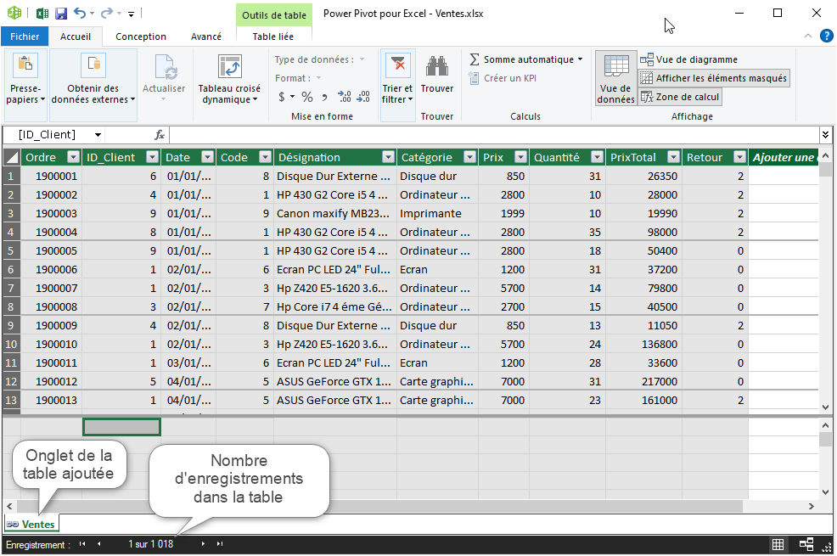Go to next record arrow
The image size is (837, 556).
(x=203, y=544)
